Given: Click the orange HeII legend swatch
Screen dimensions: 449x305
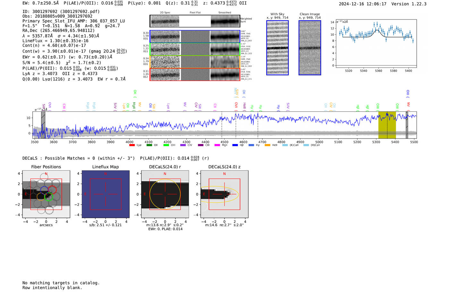Looking at the screenshot, I should (267, 145).
